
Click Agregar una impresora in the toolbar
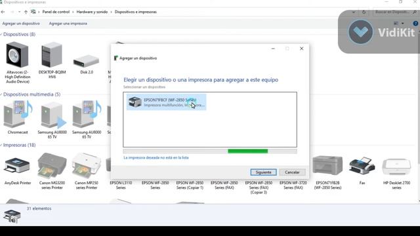pyautogui.click(x=68, y=24)
